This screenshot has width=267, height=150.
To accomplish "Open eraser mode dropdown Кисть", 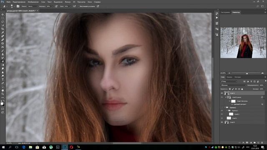I will click(x=33, y=6).
